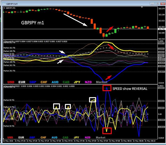Click AUD legend in the strength panel

coord(55,82)
